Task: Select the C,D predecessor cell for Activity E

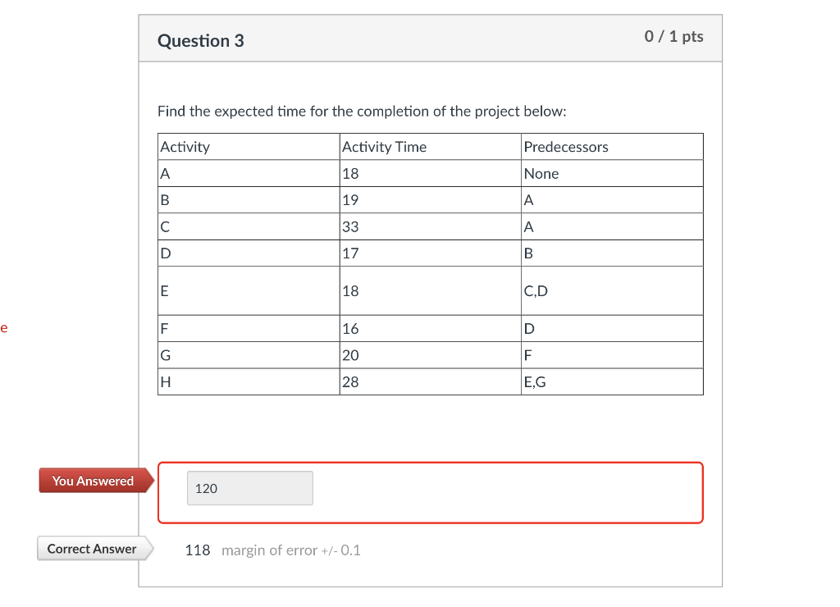Action: [534, 290]
